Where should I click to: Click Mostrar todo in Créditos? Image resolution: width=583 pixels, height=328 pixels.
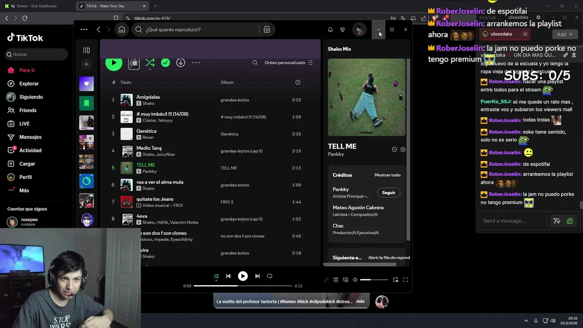click(x=388, y=175)
